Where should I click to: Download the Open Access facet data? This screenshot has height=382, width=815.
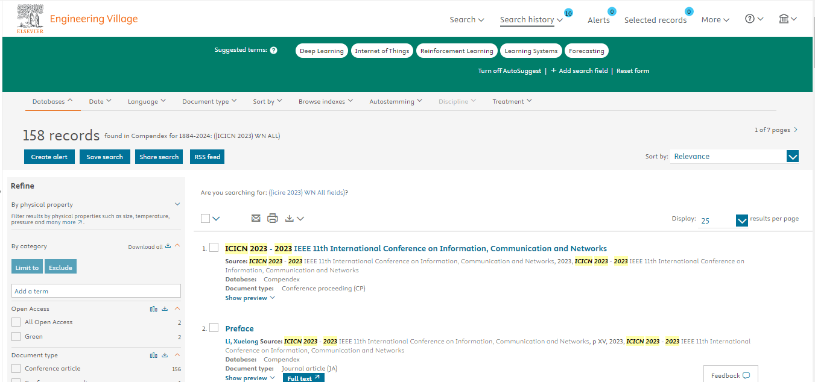(165, 309)
